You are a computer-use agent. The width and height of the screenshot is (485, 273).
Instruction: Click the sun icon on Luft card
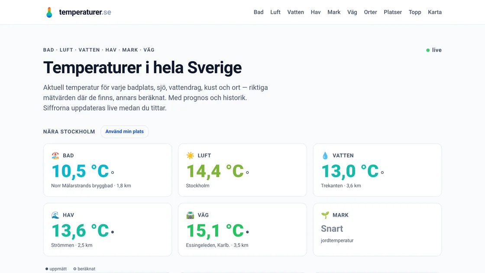click(190, 156)
